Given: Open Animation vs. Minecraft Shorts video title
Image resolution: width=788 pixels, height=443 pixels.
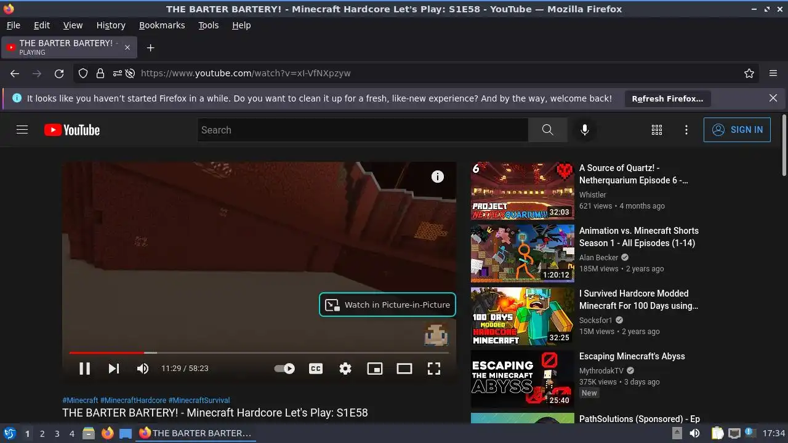Looking at the screenshot, I should click(639, 237).
